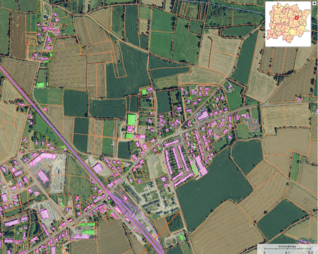This screenshot has width=318, height=254.
Task: Click the kilomètres scale bar line
Action: tap(287, 249)
